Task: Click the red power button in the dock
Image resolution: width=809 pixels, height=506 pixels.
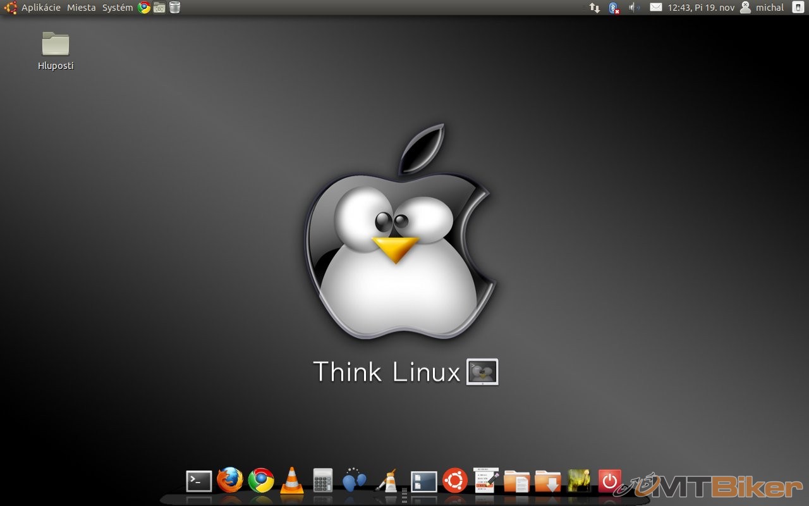Action: pos(609,481)
